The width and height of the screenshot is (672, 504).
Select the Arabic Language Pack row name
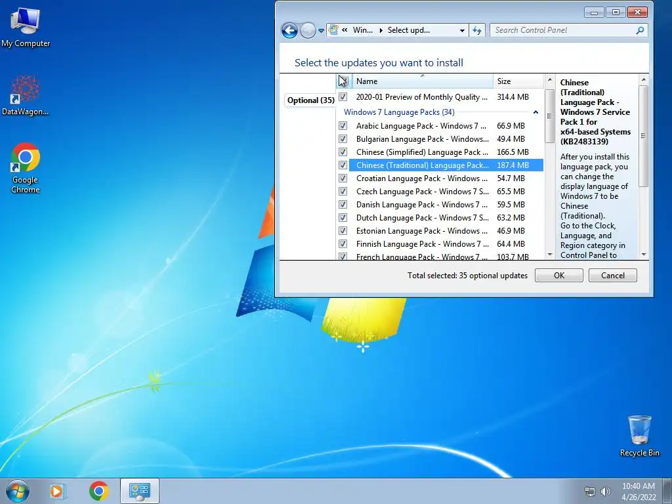(x=421, y=126)
